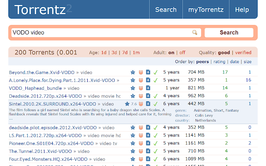266x166 pixels.
Task: Click the magnifier icon in search field
Action: tap(195, 32)
